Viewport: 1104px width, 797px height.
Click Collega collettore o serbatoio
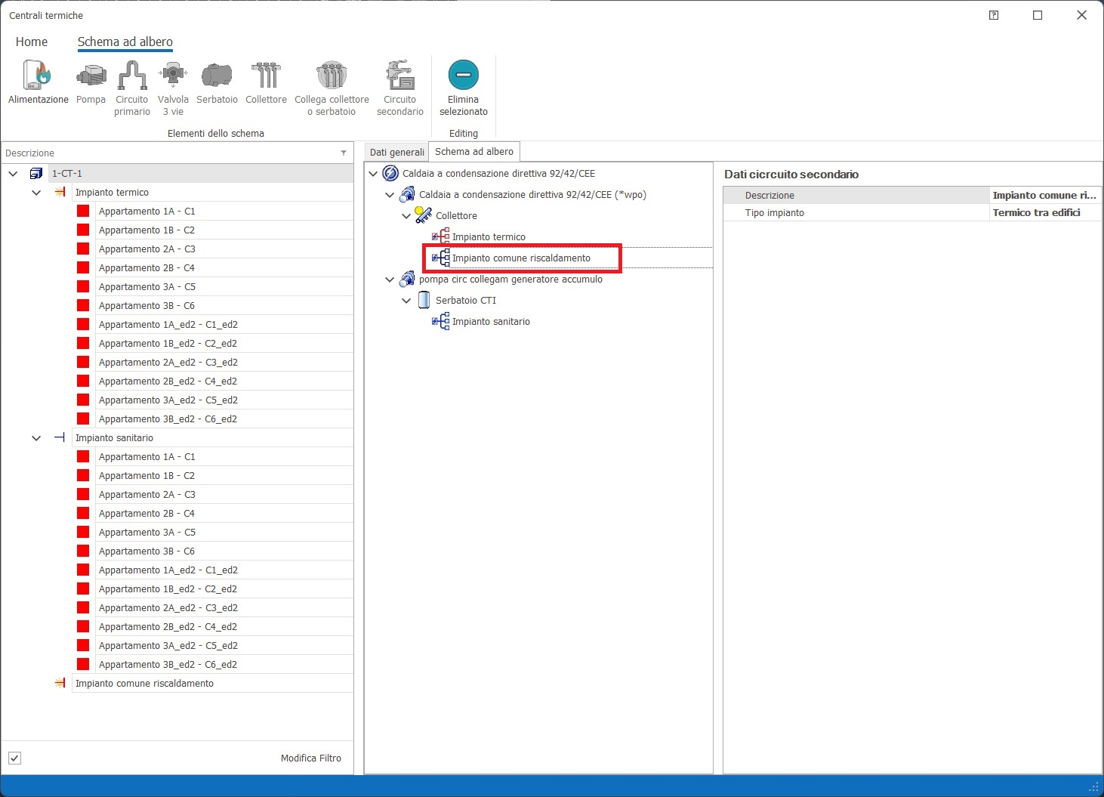point(332,76)
